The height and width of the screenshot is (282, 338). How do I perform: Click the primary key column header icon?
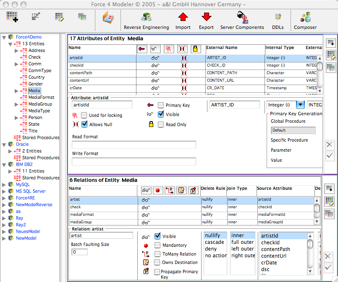(x=142, y=49)
